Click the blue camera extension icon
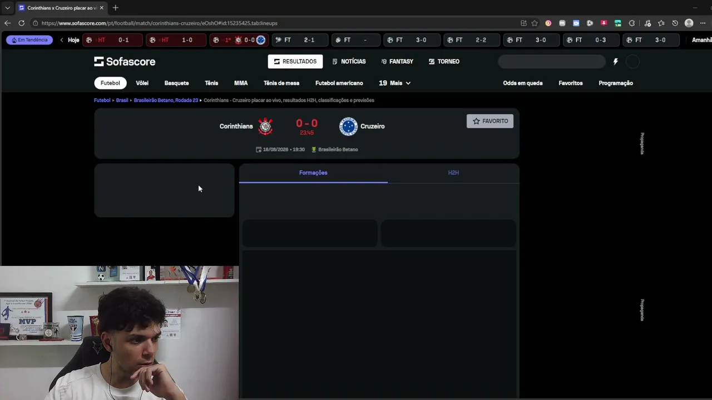The image size is (712, 400). point(576,23)
